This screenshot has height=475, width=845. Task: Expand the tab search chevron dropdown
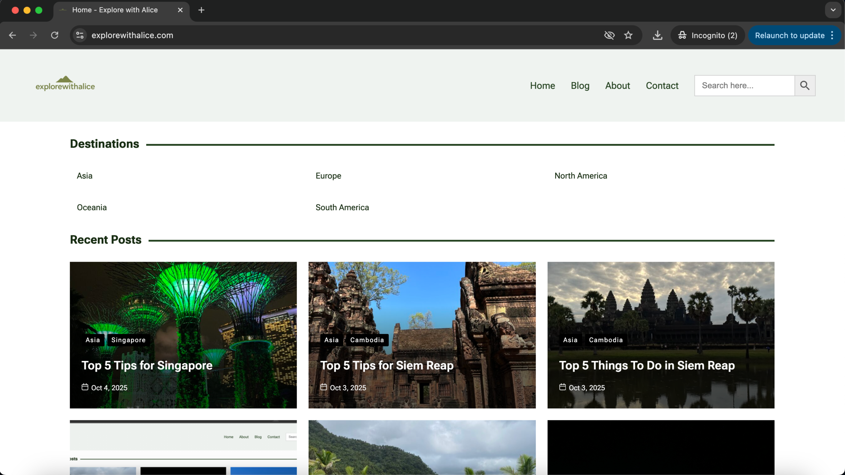pos(833,10)
